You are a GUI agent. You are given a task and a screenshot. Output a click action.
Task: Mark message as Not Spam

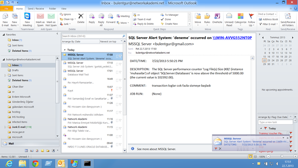(51, 20)
